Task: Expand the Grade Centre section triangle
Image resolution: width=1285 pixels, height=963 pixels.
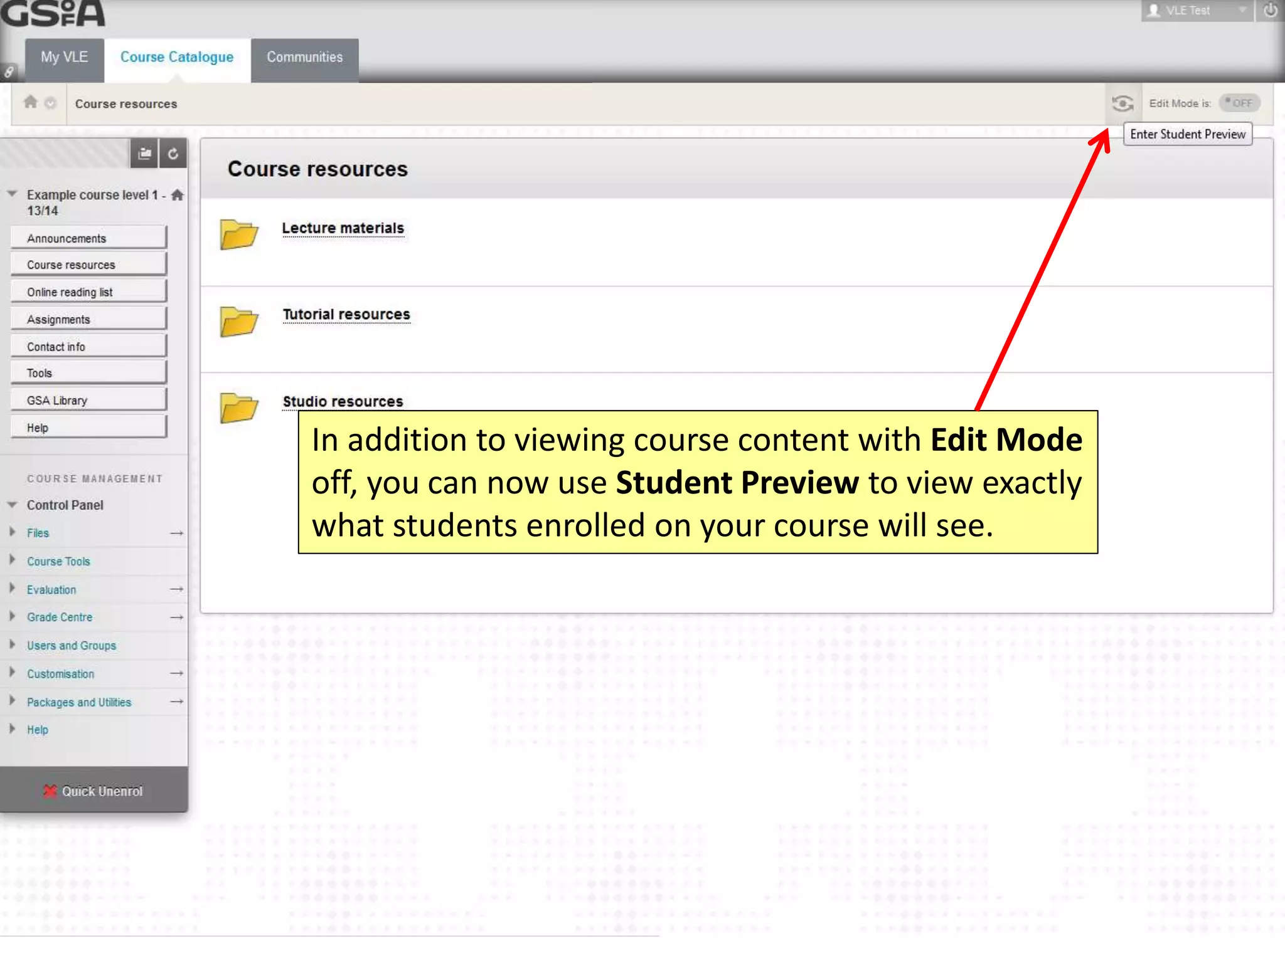Action: coord(12,616)
